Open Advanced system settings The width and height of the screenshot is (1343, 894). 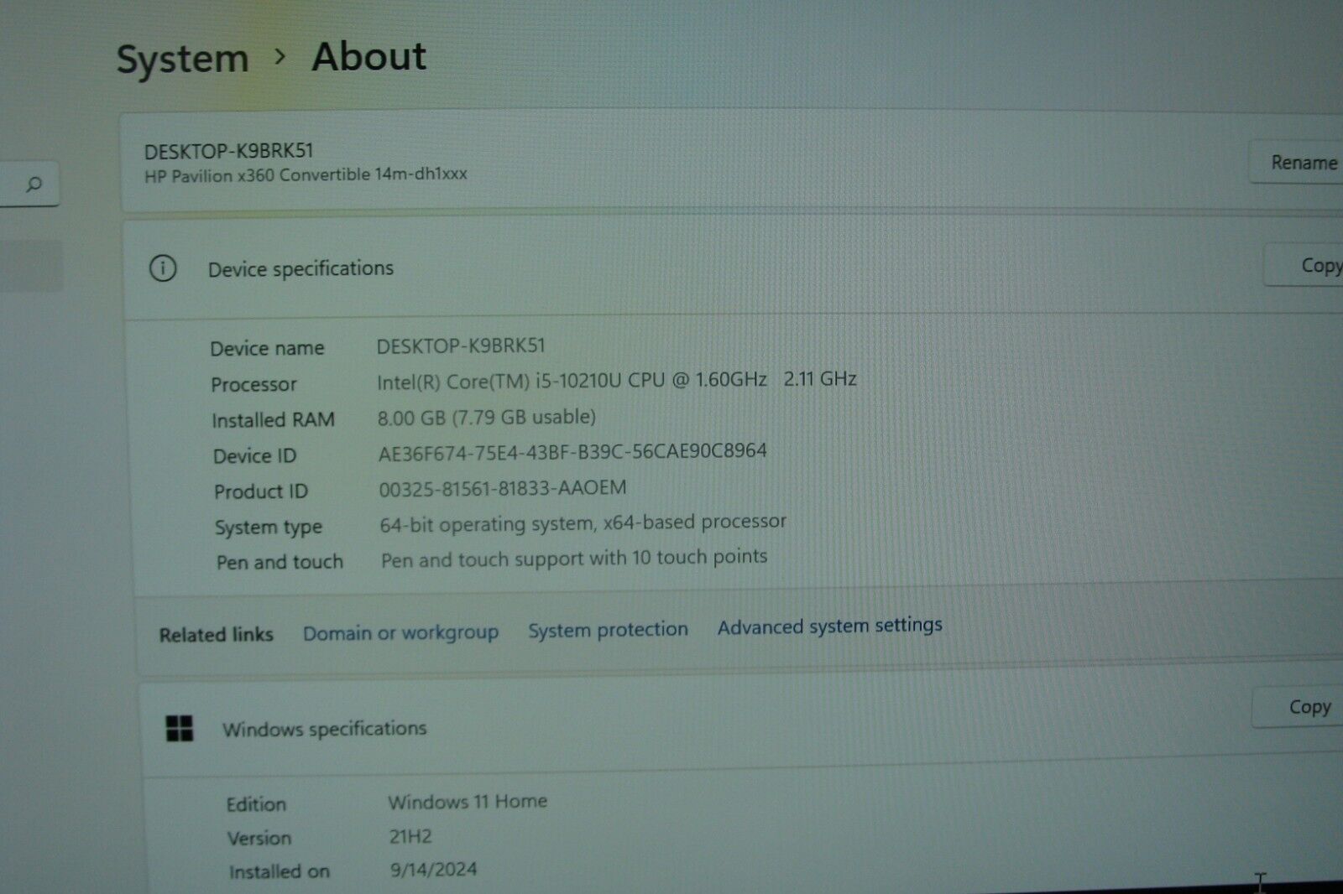[829, 626]
